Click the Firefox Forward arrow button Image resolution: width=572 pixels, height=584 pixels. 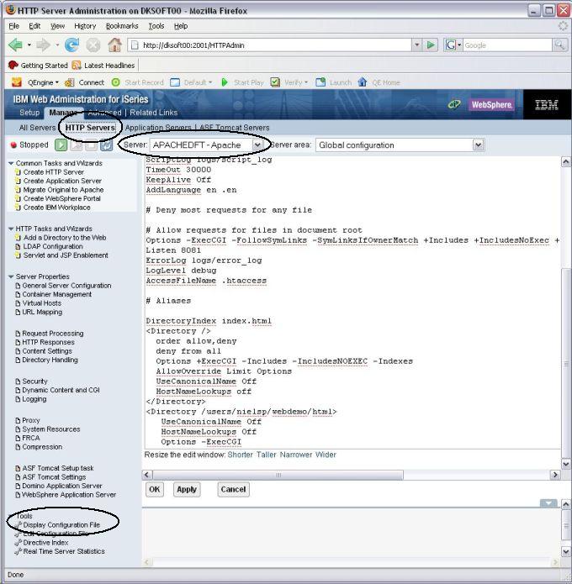tap(43, 45)
